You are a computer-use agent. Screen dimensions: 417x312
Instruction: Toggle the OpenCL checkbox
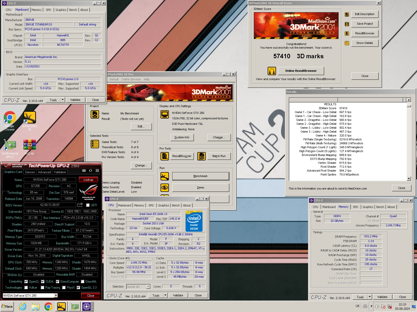(26, 282)
